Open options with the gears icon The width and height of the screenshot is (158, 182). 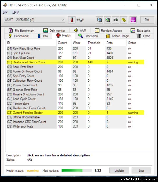coord(124,20)
